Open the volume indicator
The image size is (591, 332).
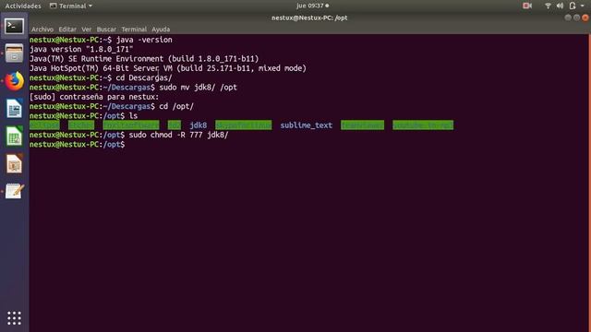pyautogui.click(x=560, y=6)
